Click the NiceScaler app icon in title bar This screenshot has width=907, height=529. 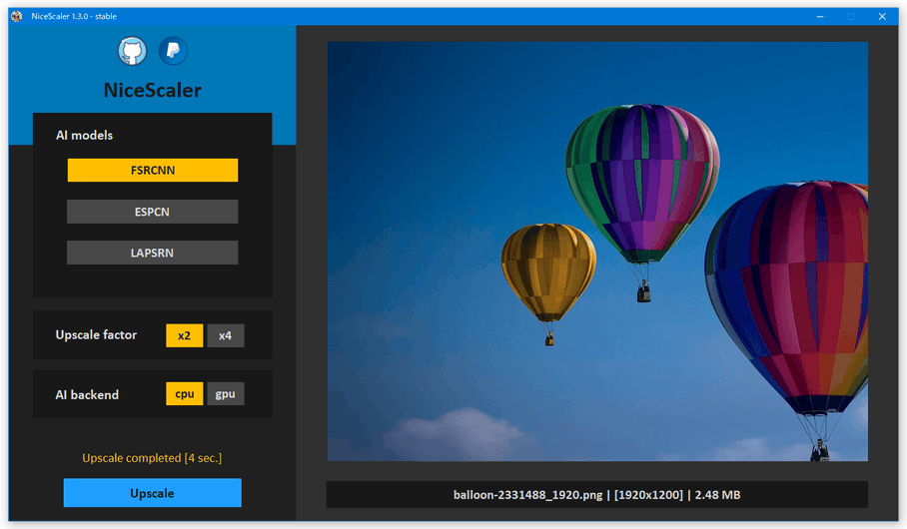coord(17,16)
